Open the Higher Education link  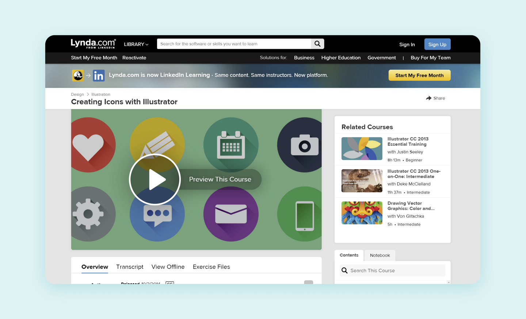click(x=341, y=58)
